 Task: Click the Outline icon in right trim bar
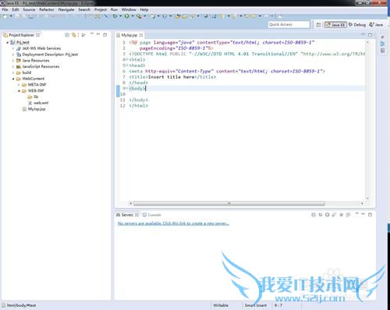coord(383,44)
